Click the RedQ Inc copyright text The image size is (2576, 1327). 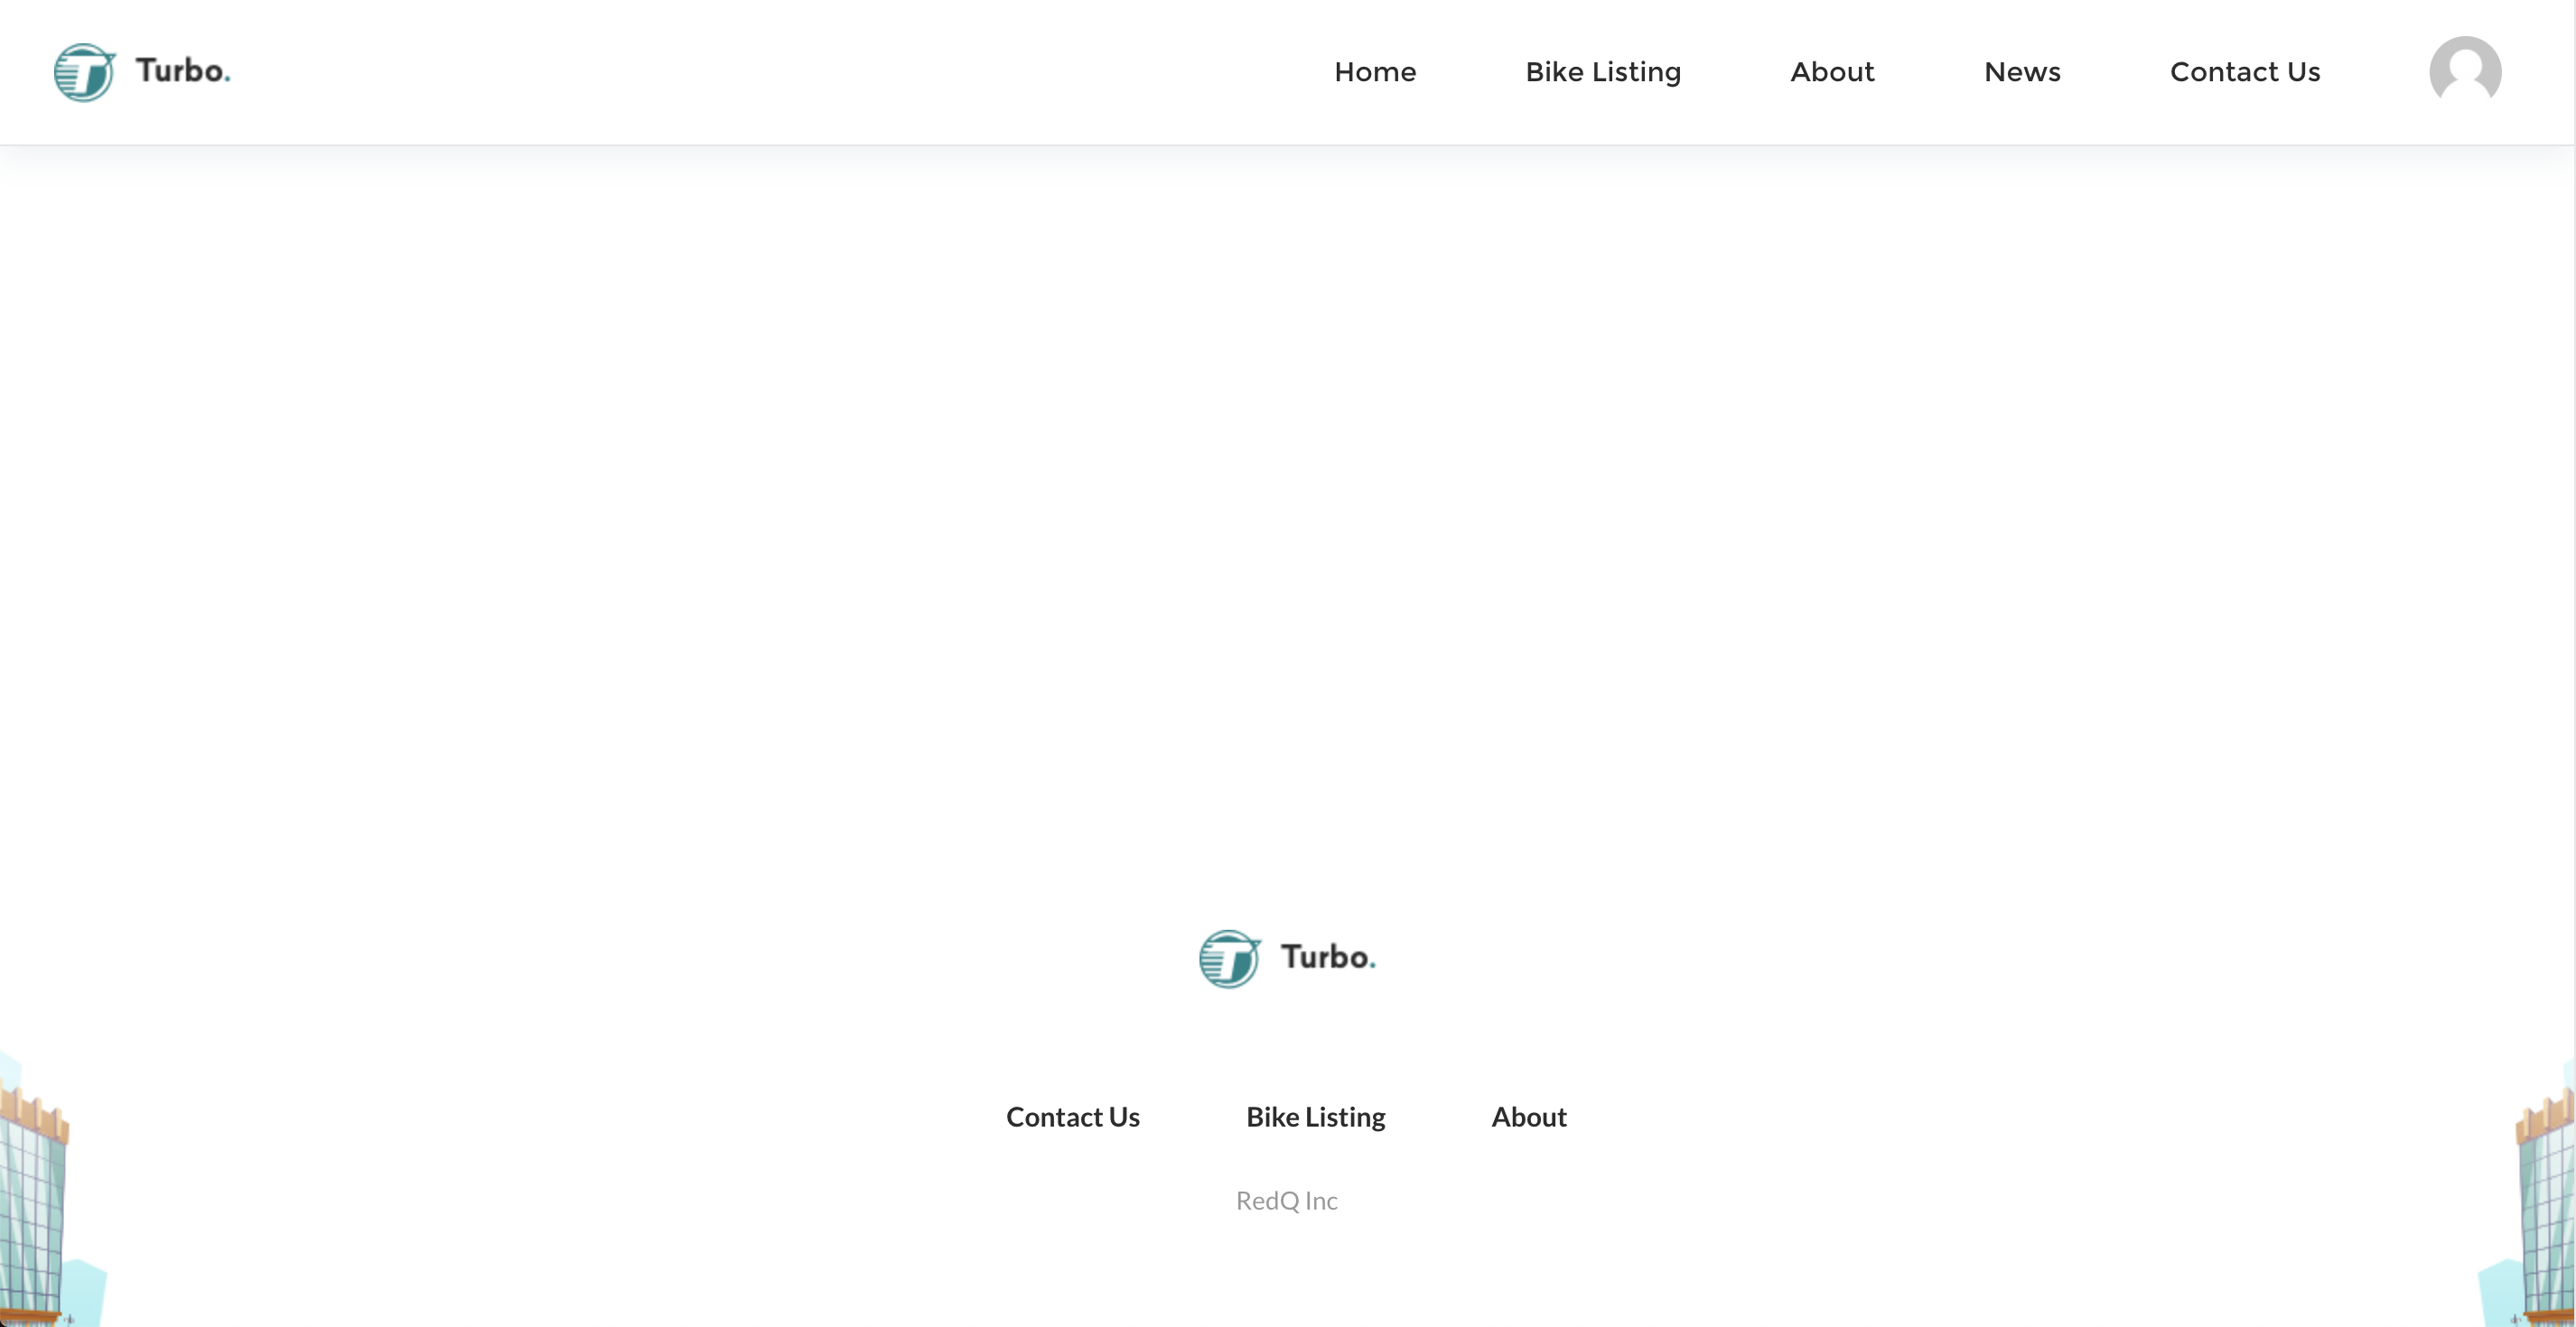1286,1202
